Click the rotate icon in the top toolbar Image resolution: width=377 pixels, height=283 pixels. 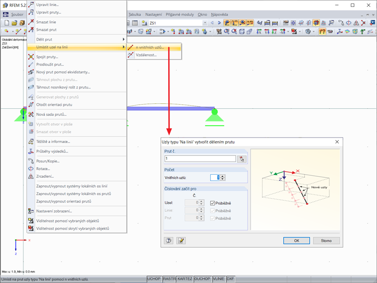pyautogui.click(x=348, y=23)
